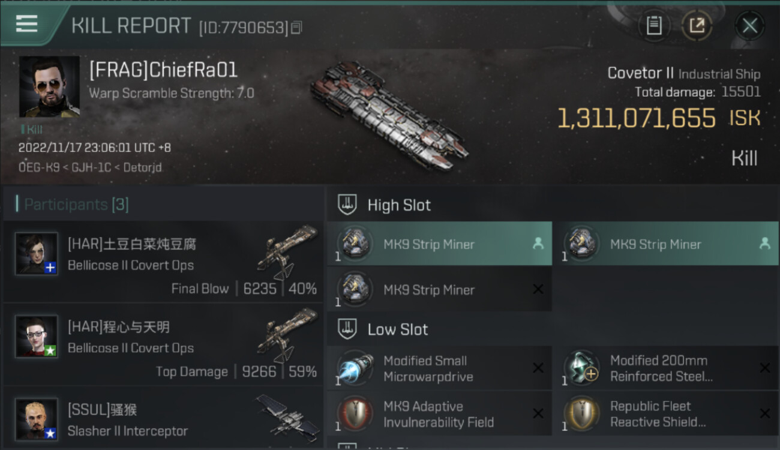The image size is (780, 450).
Task: Close the kill report window
Action: pyautogui.click(x=750, y=25)
